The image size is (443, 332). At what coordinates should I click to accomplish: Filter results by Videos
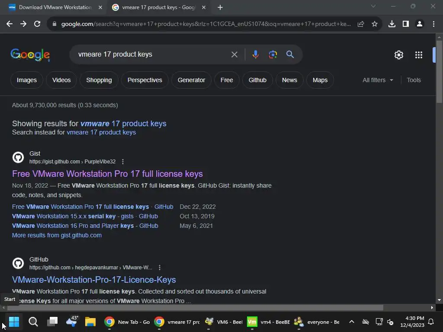(x=61, y=80)
